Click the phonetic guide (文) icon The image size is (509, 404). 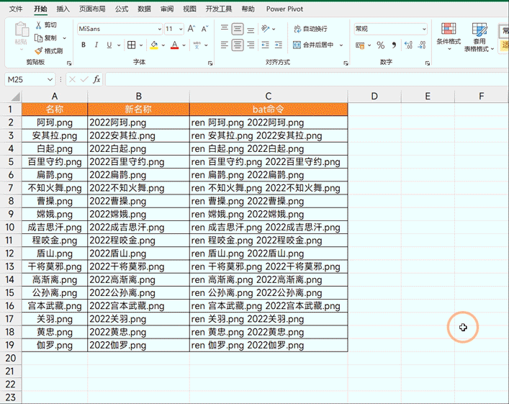(x=197, y=45)
